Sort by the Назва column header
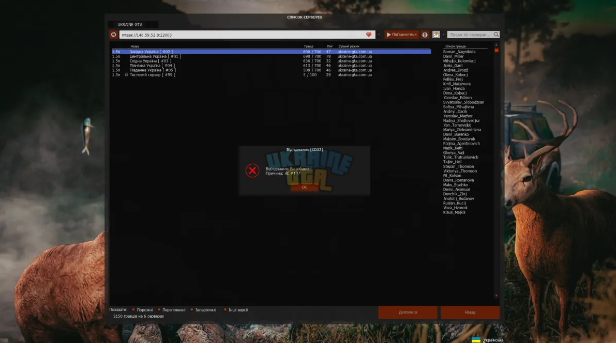 click(x=135, y=46)
